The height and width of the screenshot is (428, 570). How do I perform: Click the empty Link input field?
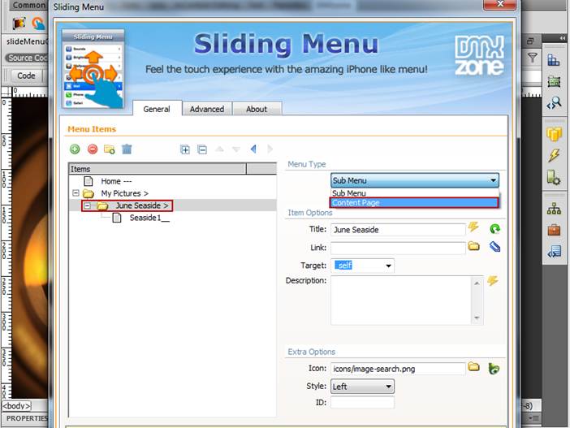click(x=398, y=248)
